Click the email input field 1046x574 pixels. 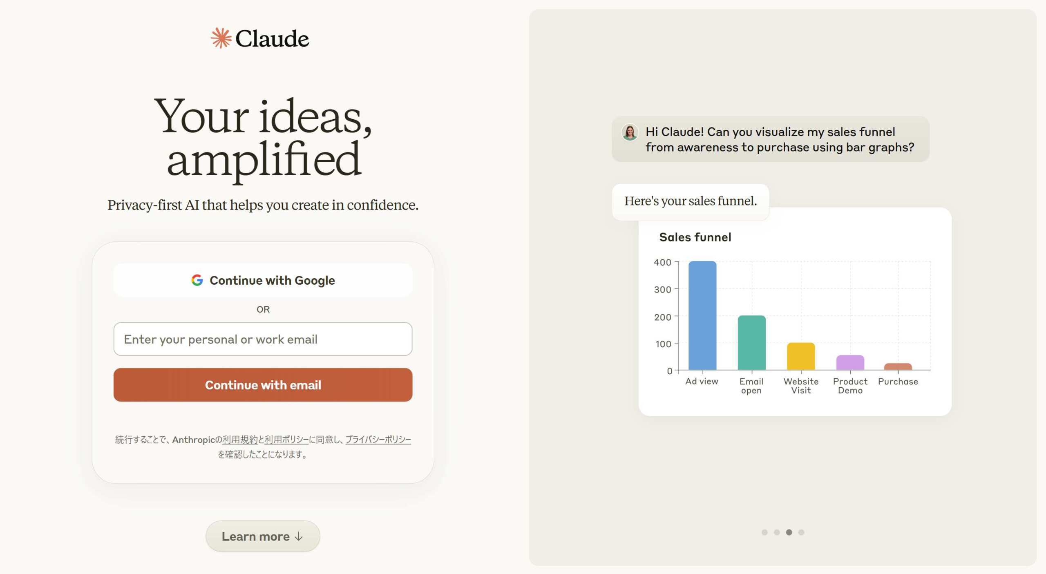pos(263,339)
